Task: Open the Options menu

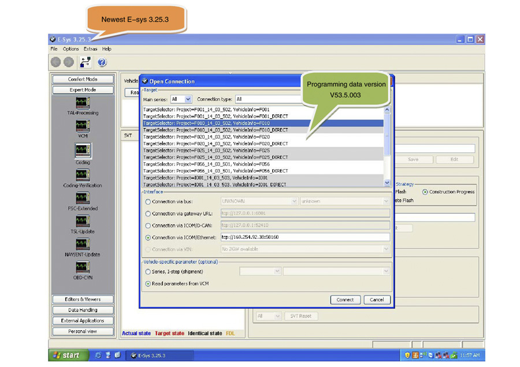Action: tap(70, 49)
